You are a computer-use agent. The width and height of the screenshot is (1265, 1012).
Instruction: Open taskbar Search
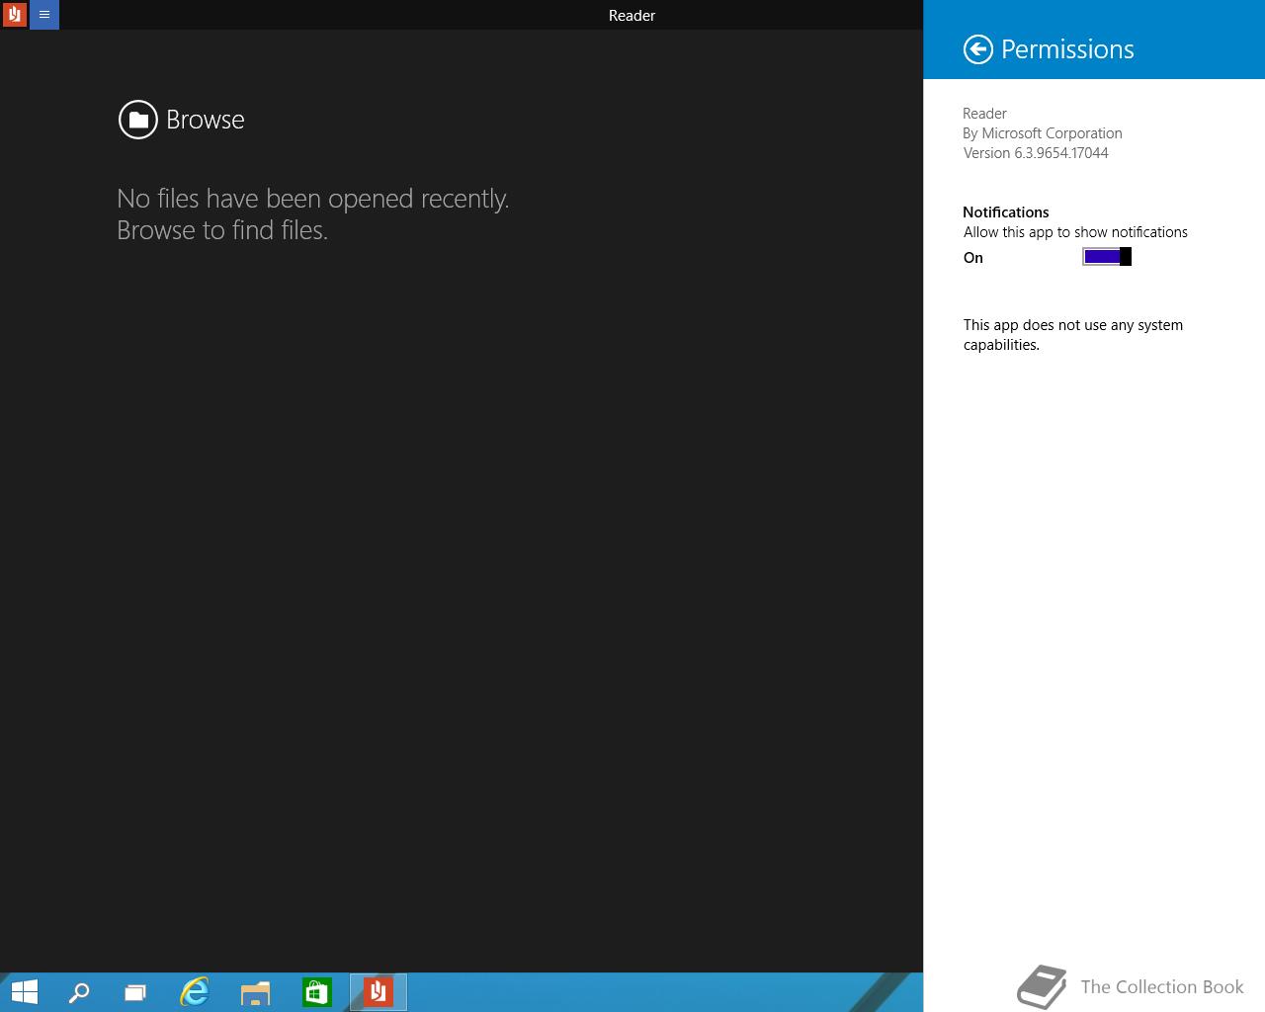pos(78,992)
